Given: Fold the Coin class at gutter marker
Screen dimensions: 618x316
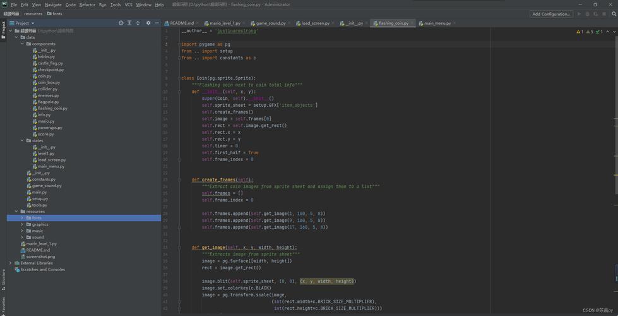Looking at the screenshot, I should (179, 78).
